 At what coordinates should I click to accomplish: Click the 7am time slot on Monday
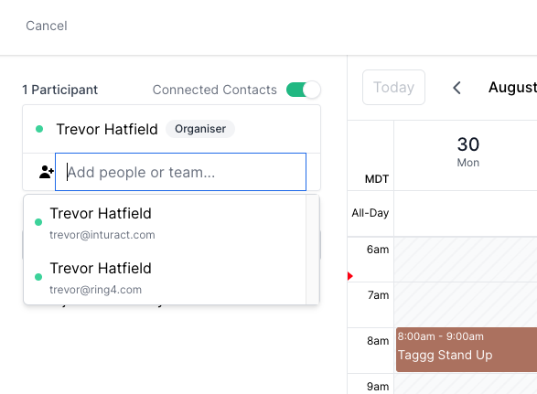(466, 304)
